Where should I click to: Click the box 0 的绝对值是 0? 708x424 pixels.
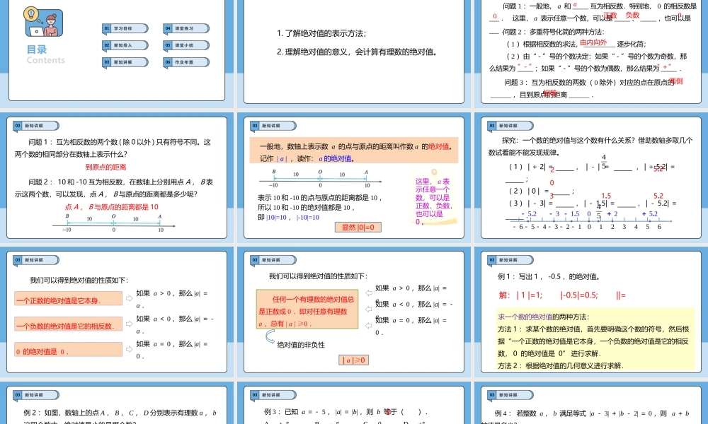(68, 350)
